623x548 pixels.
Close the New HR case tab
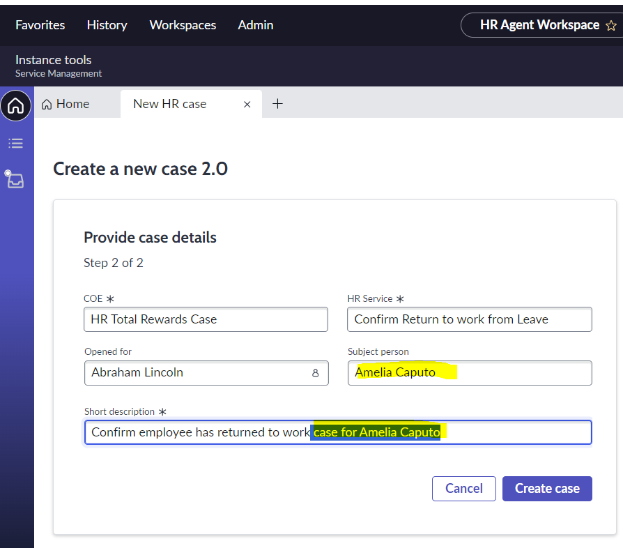coord(247,104)
